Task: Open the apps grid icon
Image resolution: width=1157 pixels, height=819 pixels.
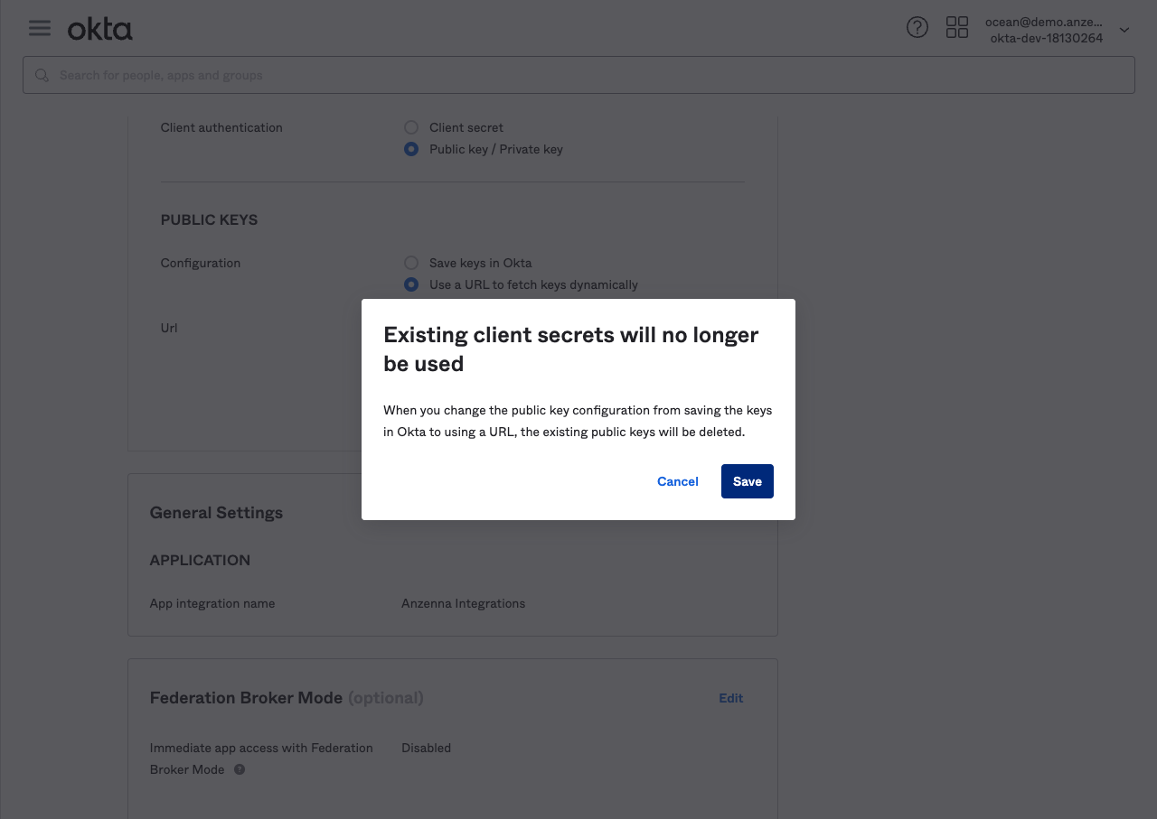Action: pyautogui.click(x=956, y=28)
